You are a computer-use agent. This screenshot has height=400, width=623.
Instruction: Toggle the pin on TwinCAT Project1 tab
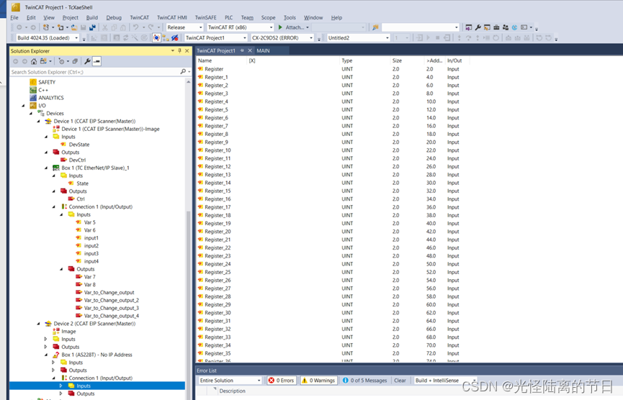(x=242, y=50)
